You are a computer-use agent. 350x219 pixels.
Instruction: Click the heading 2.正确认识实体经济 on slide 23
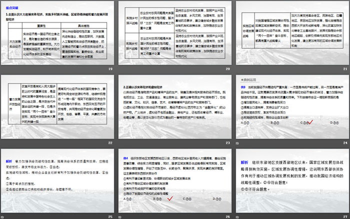[x=143, y=87]
